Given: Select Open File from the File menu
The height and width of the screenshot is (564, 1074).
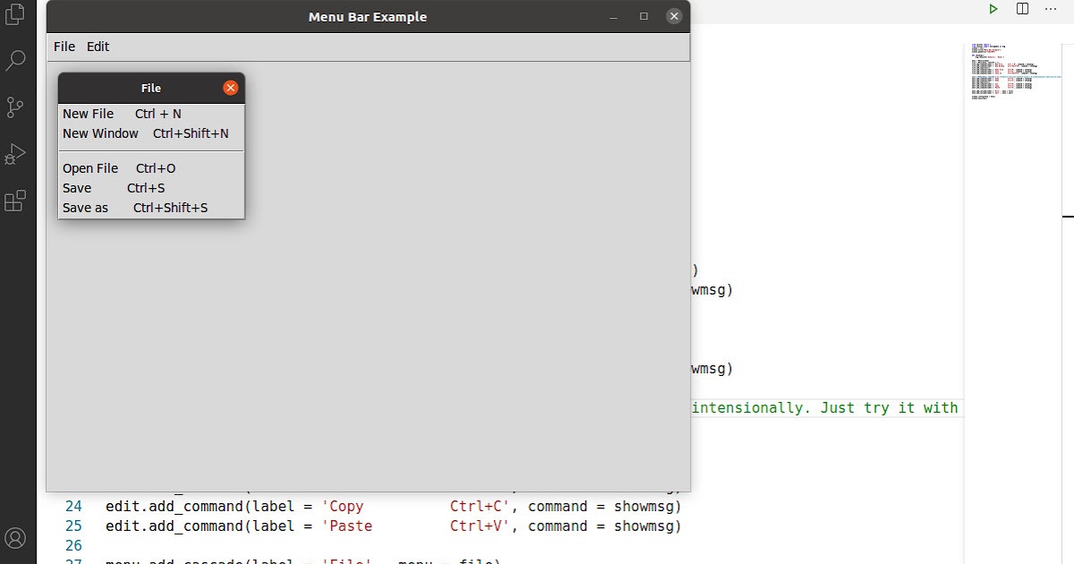Looking at the screenshot, I should [89, 168].
